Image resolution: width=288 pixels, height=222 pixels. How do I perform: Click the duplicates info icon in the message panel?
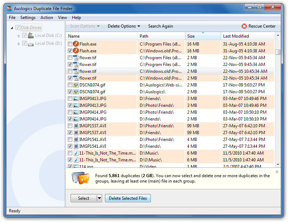[x=81, y=178]
